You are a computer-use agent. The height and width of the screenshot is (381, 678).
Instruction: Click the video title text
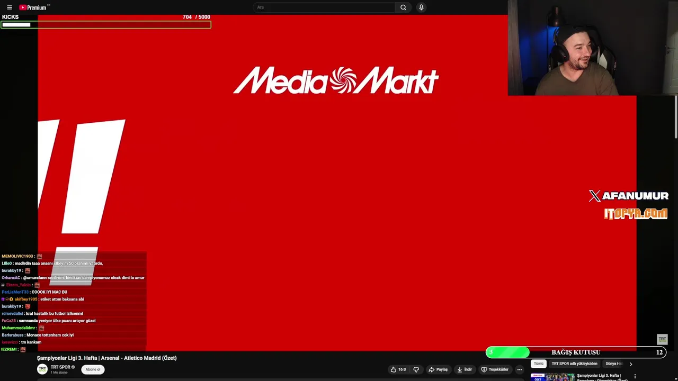tap(107, 358)
